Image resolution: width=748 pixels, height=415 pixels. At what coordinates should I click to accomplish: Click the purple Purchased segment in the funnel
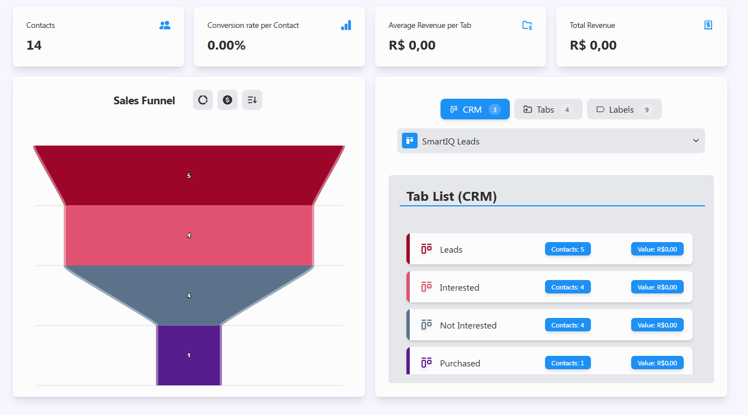click(x=189, y=355)
